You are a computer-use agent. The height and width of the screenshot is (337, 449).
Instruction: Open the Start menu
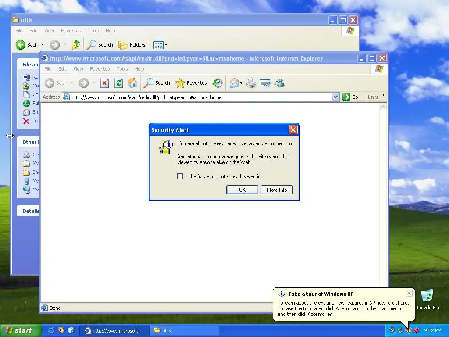point(21,330)
